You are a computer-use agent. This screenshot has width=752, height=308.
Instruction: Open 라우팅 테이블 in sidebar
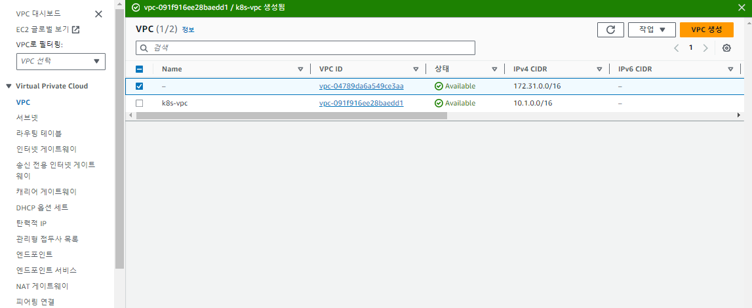39,133
